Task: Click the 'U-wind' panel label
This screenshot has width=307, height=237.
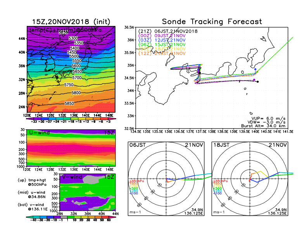Action: (x=40, y=133)
